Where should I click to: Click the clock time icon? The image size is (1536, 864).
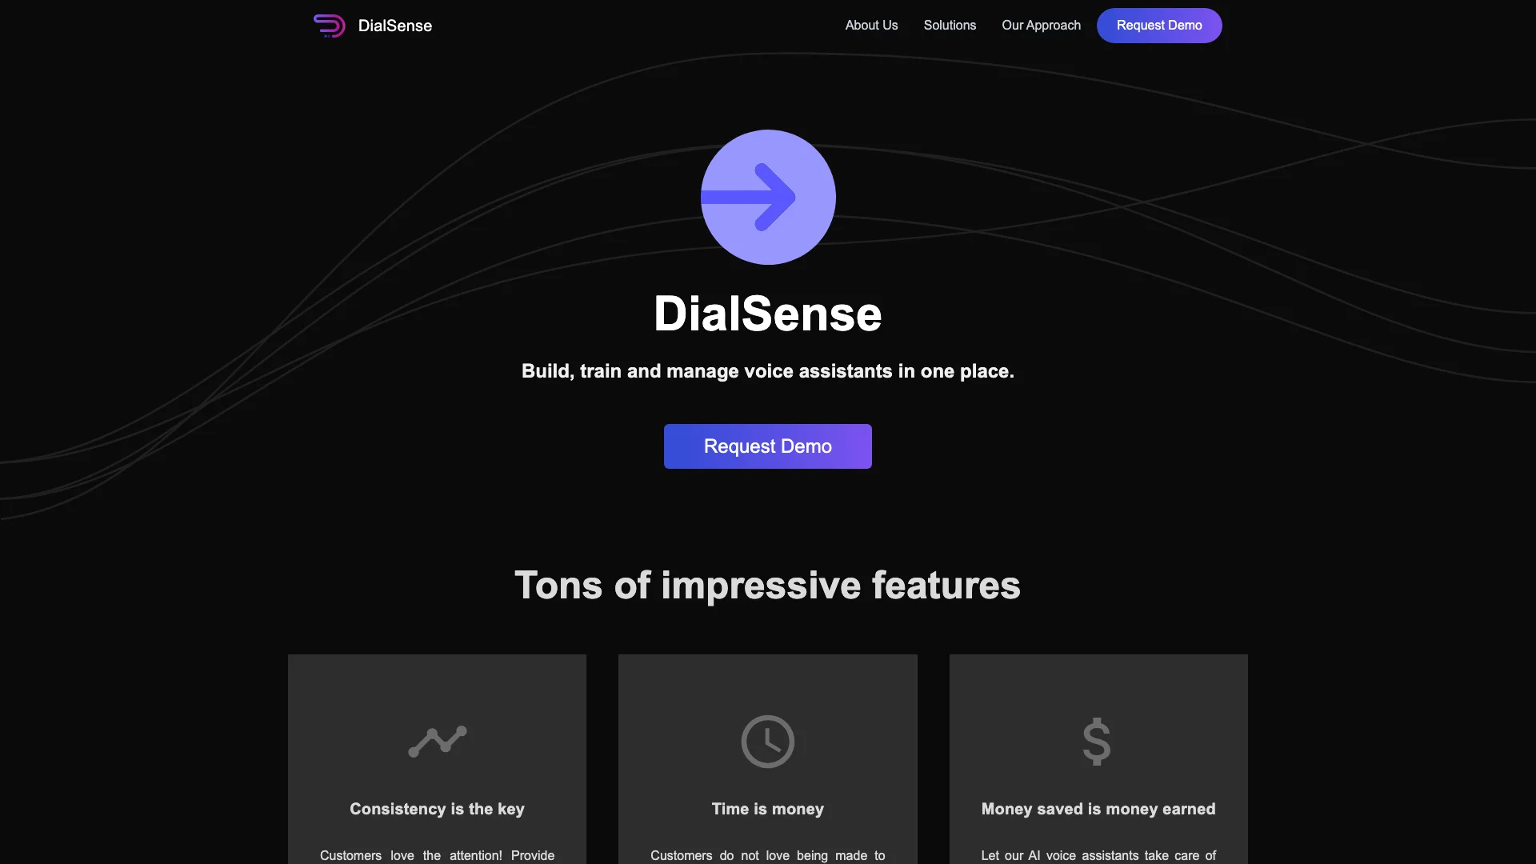[768, 742]
